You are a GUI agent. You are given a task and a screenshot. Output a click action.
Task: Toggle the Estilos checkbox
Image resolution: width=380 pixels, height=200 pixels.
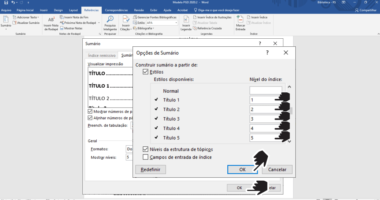point(145,72)
